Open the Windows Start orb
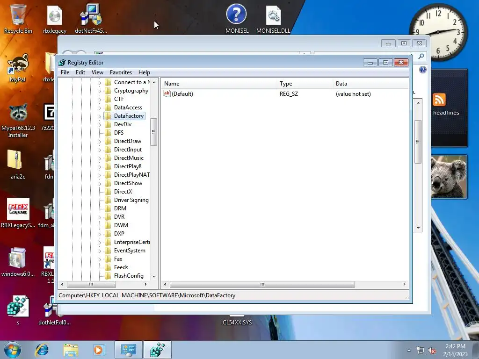The image size is (479, 359). (13, 350)
